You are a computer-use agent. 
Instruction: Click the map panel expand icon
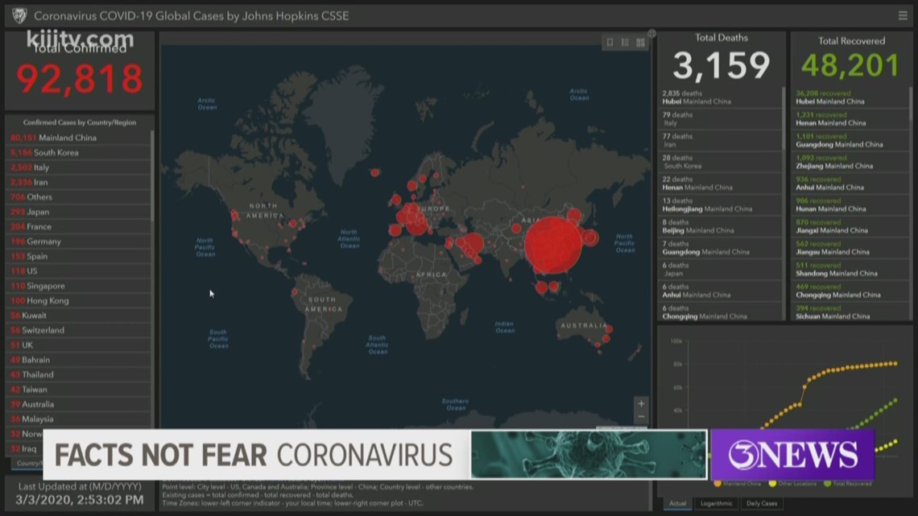click(x=651, y=34)
